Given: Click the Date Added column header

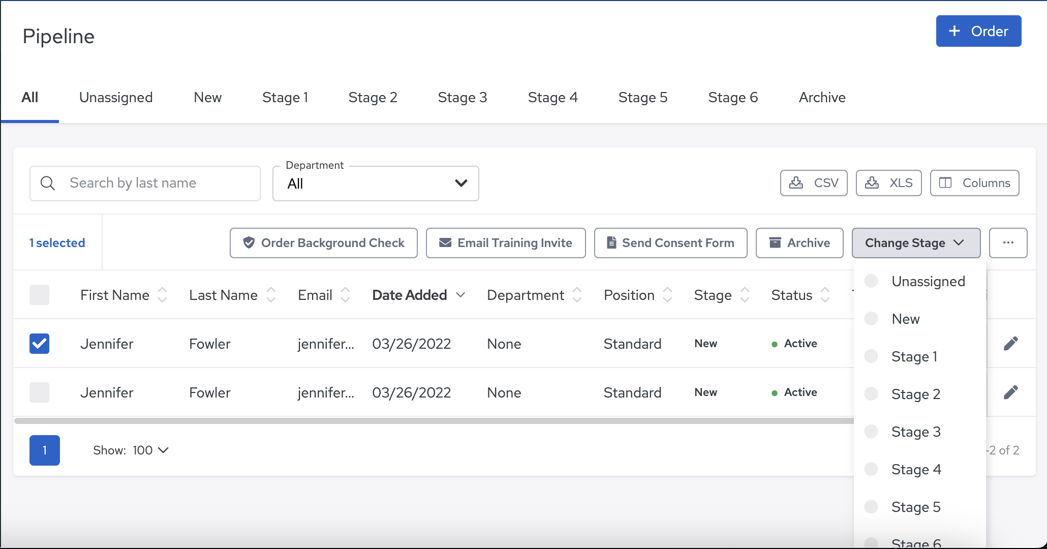Looking at the screenshot, I should pyautogui.click(x=410, y=295).
